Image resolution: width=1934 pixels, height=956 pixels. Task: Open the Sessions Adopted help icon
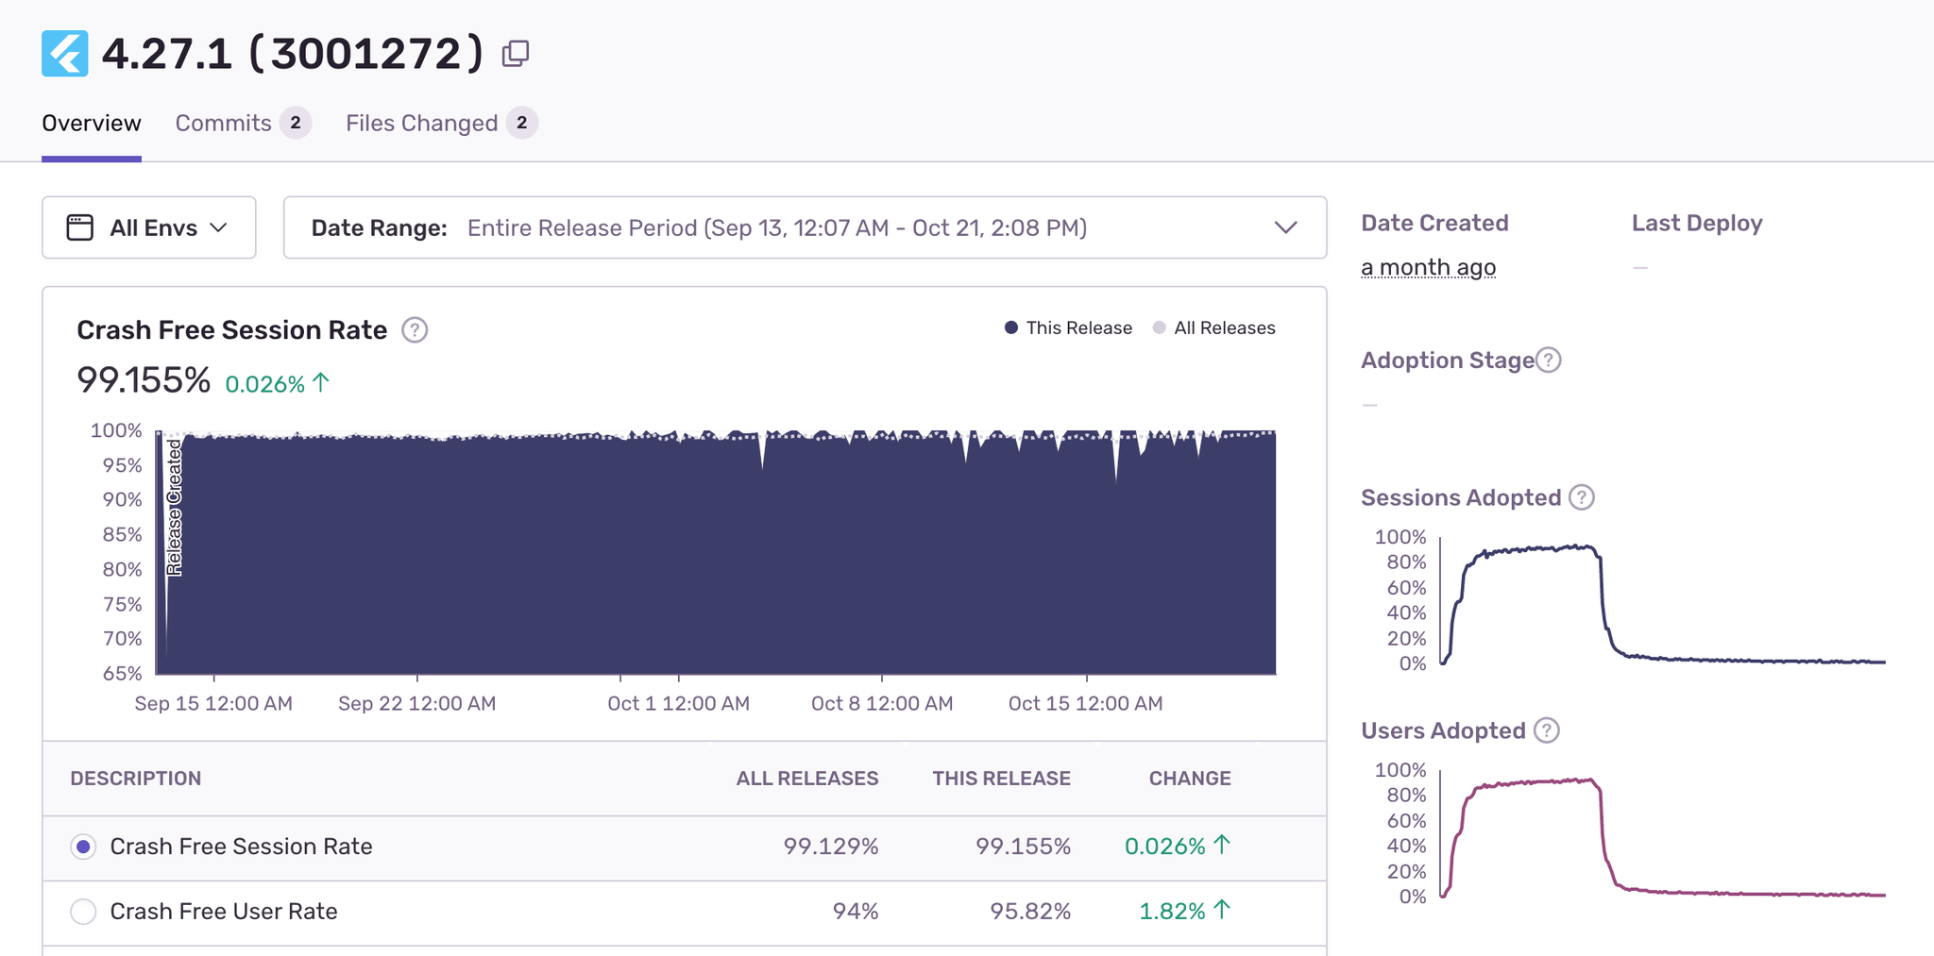[1582, 497]
